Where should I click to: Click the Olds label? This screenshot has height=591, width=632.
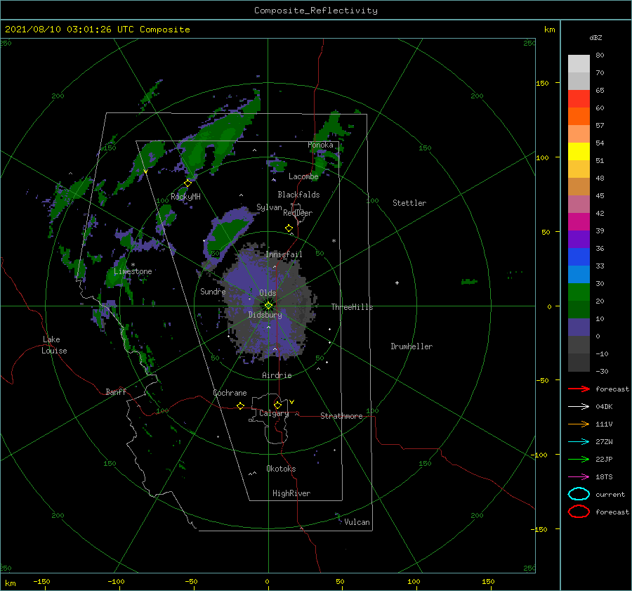[268, 292]
